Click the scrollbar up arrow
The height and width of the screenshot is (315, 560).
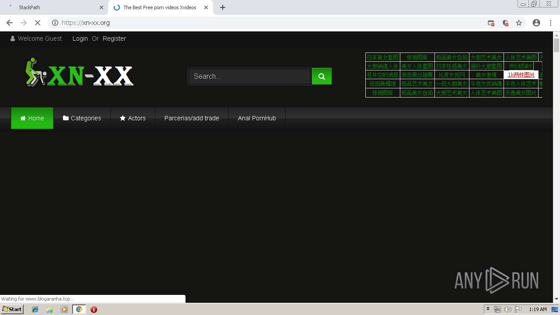[556, 35]
